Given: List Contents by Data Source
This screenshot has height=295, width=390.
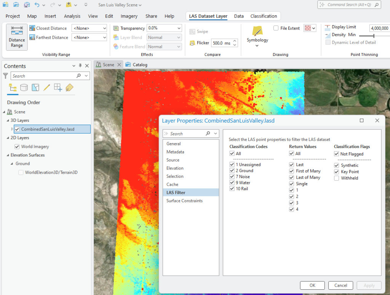Looking at the screenshot, I should (x=24, y=88).
